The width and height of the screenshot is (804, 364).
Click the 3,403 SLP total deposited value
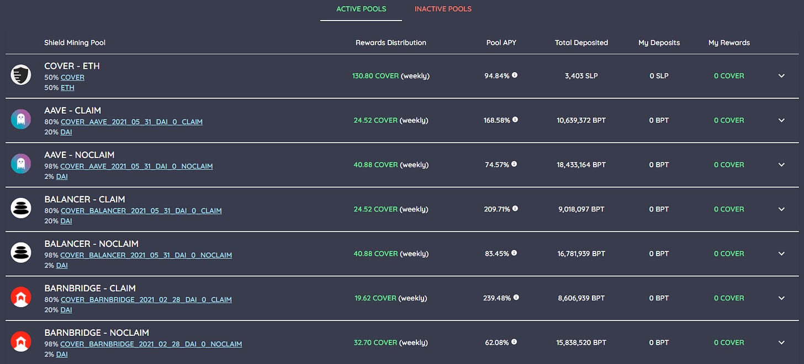tap(581, 76)
